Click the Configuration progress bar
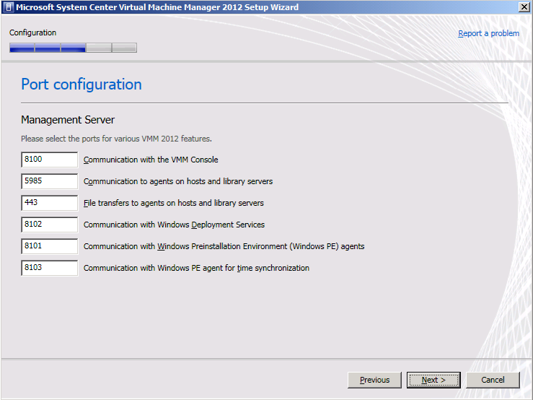Image resolution: width=533 pixels, height=400 pixels. (x=73, y=48)
